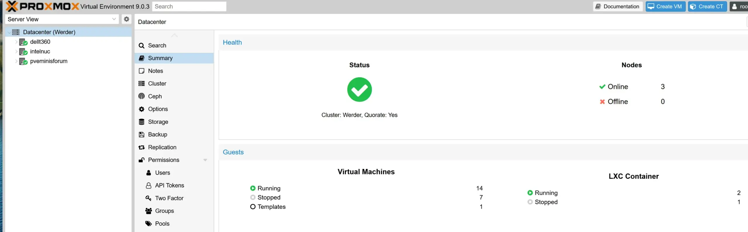Open the Users permissions page
This screenshot has height=232, width=748.
[x=174, y=173]
